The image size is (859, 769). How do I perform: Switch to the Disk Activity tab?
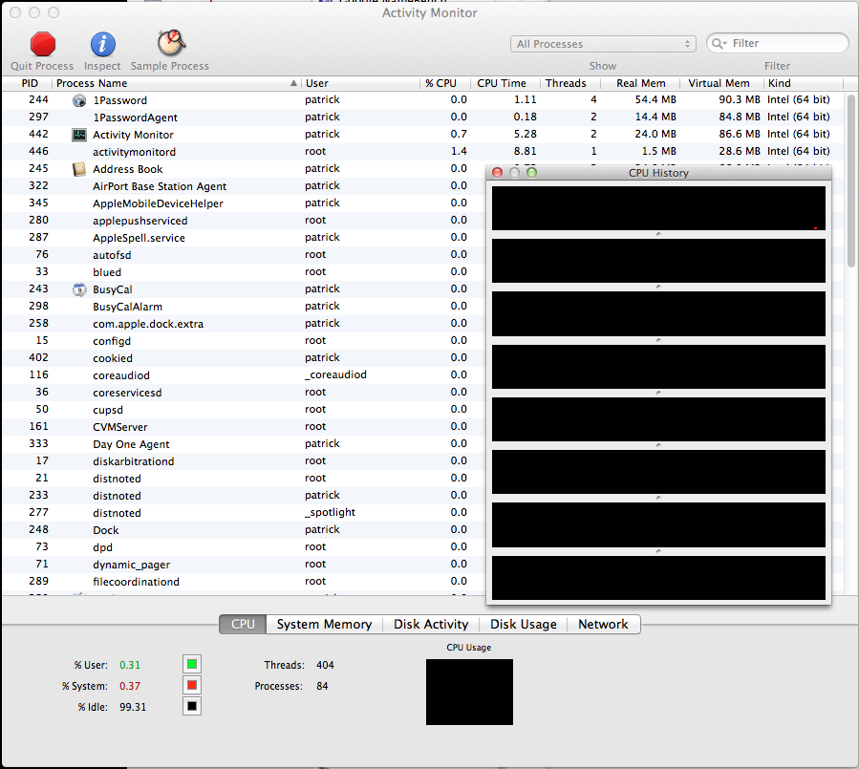point(431,625)
